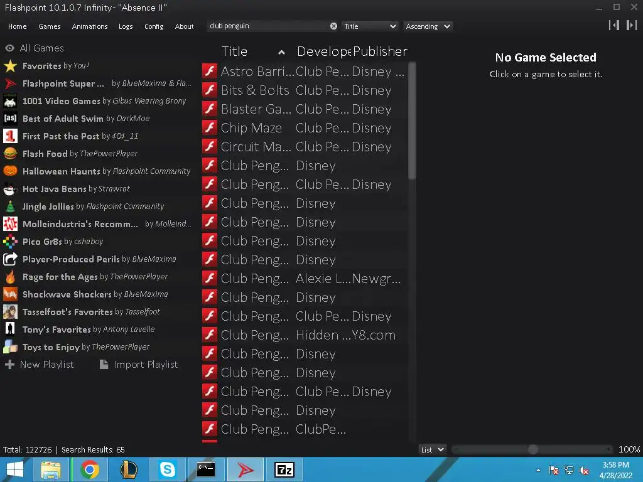Open the Title sort-by dropdown

[369, 26]
